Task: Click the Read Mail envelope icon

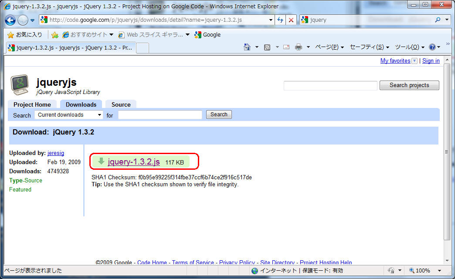Action: (286, 47)
